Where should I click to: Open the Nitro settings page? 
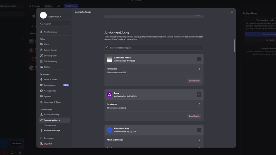(54, 44)
